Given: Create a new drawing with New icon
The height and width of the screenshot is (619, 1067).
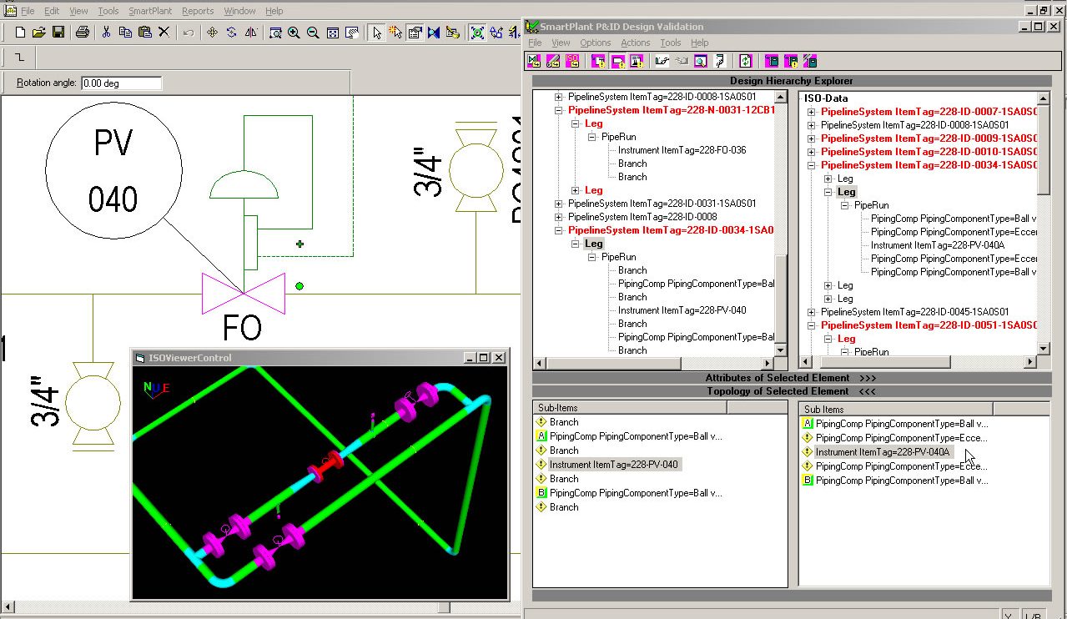Looking at the screenshot, I should [x=21, y=33].
